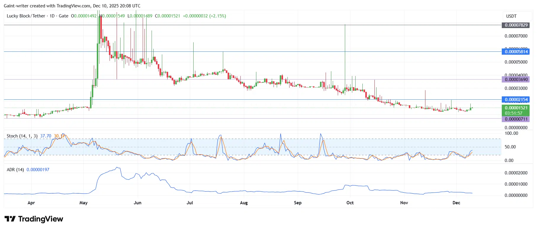This screenshot has height=230, width=537.
Task: Click the Oct label on time axis
Action: (350, 203)
